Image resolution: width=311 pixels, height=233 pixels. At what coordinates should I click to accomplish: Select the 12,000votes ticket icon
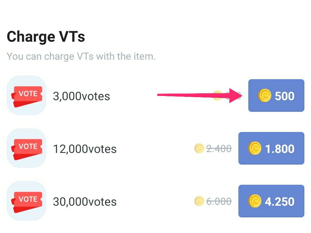tap(26, 148)
